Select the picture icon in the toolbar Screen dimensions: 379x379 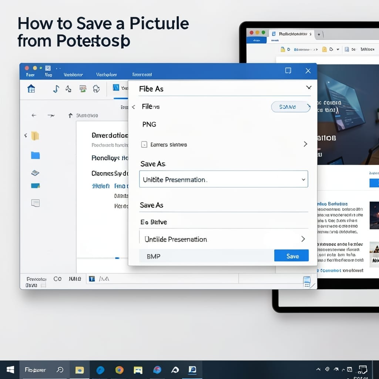tap(83, 89)
